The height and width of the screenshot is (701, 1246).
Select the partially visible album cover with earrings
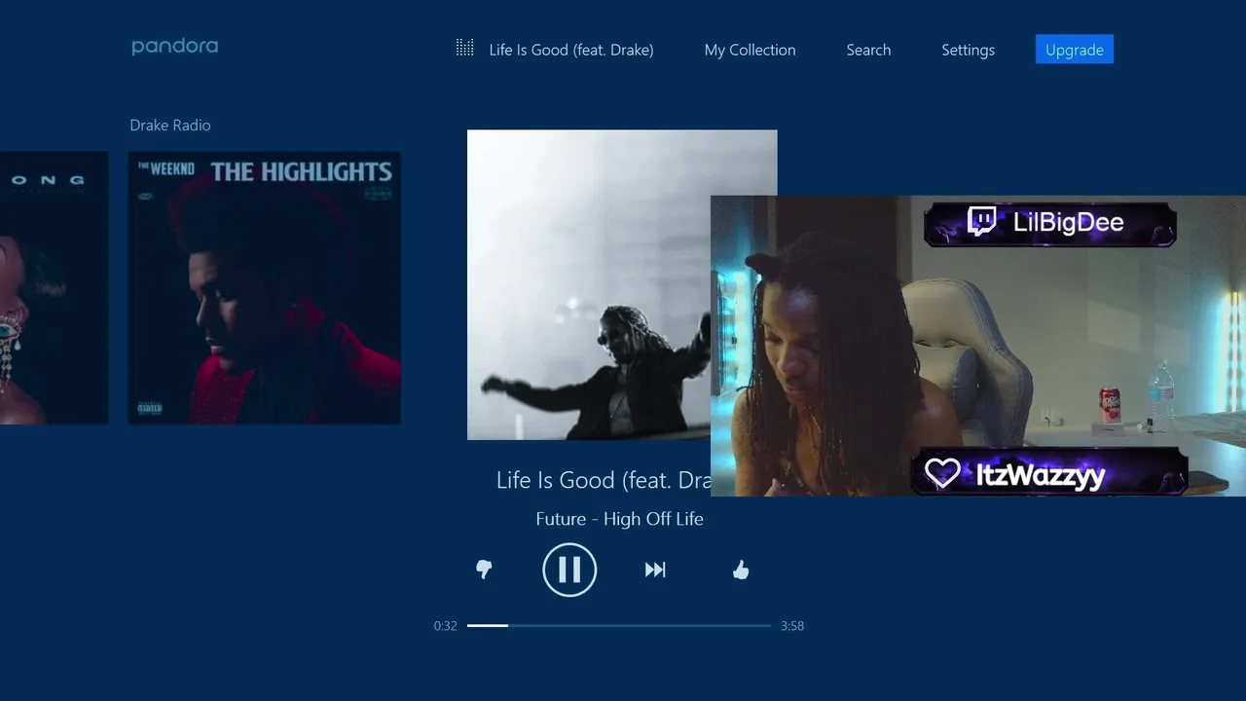[x=55, y=287]
